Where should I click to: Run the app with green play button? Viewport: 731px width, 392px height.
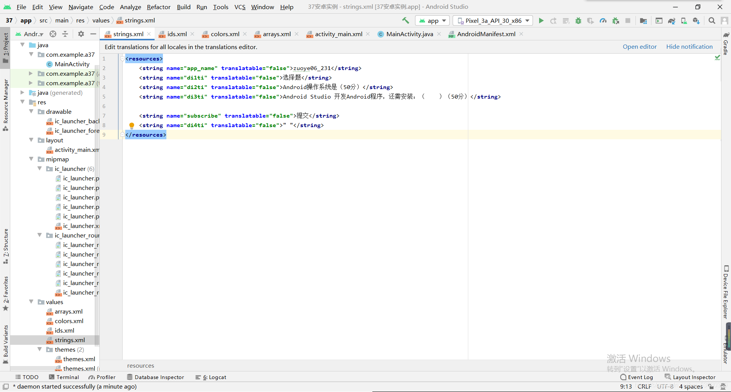(x=541, y=21)
